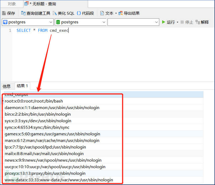Click the PostgreSQL elephant connection icon
This screenshot has height=185, width=215.
click(x=5, y=22)
